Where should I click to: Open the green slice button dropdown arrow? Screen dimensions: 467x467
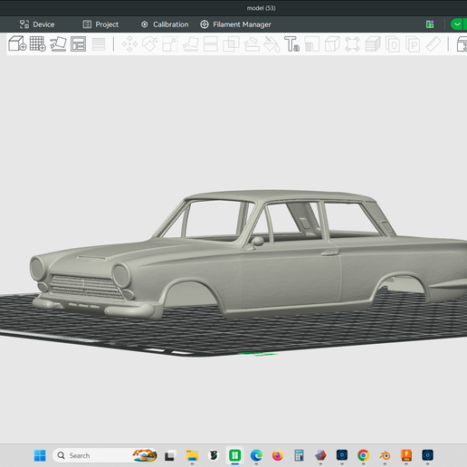coord(457,24)
